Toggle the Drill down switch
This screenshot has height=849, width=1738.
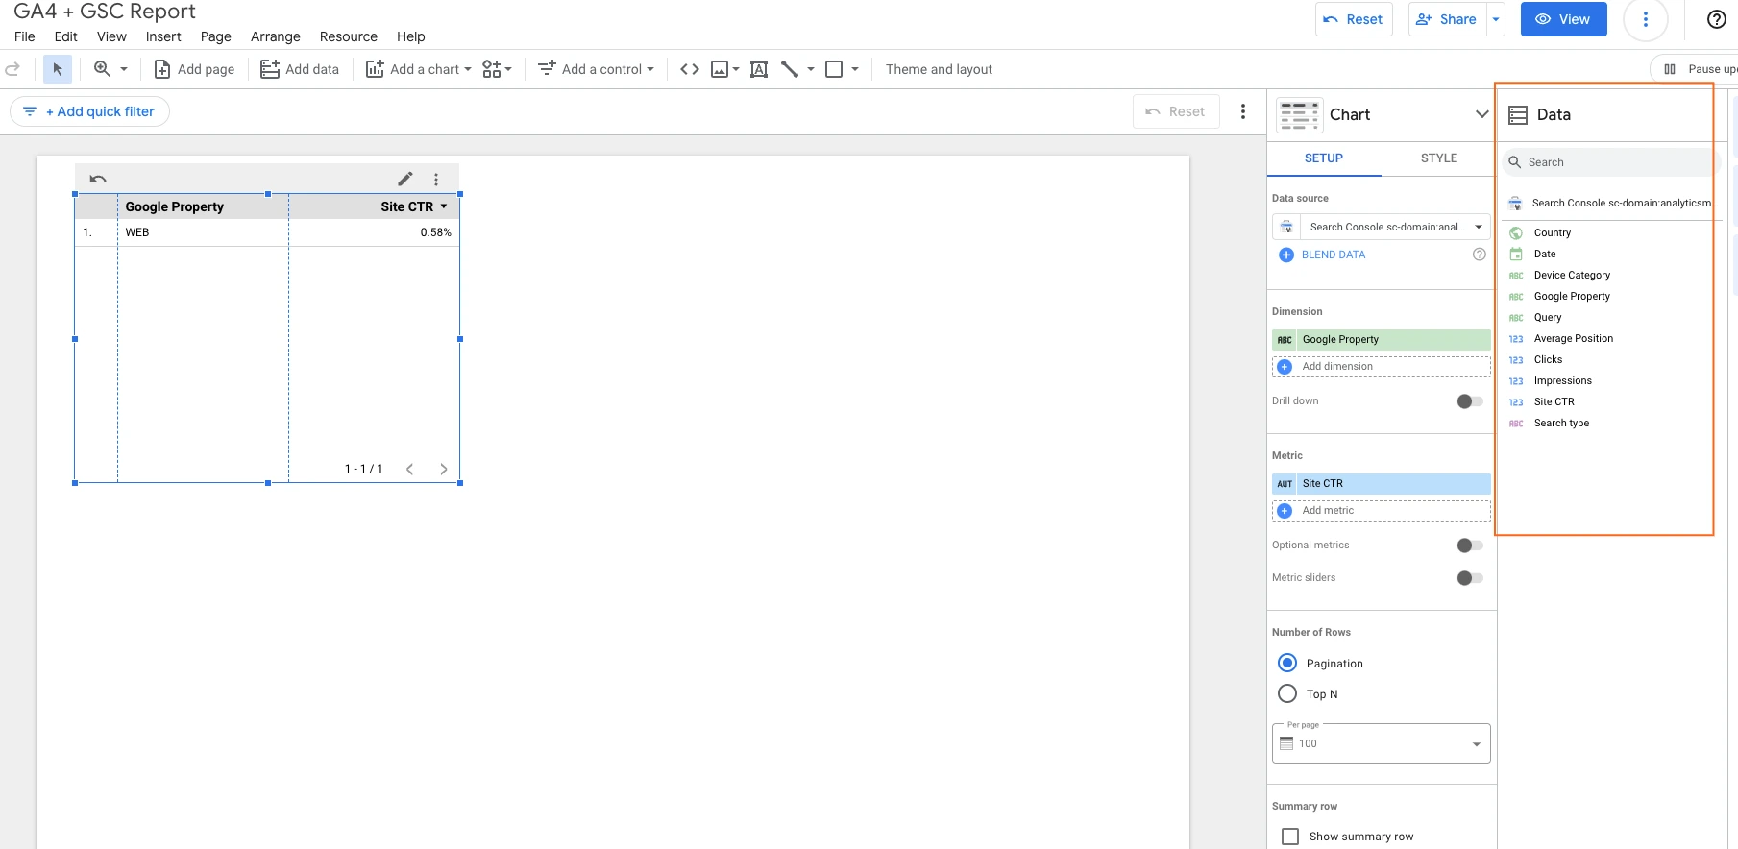[1470, 401]
